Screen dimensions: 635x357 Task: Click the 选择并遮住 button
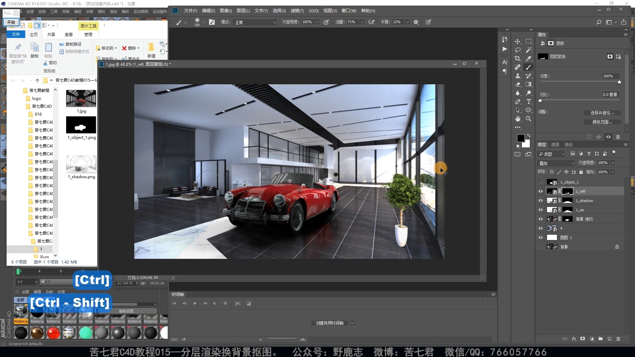tap(602, 113)
